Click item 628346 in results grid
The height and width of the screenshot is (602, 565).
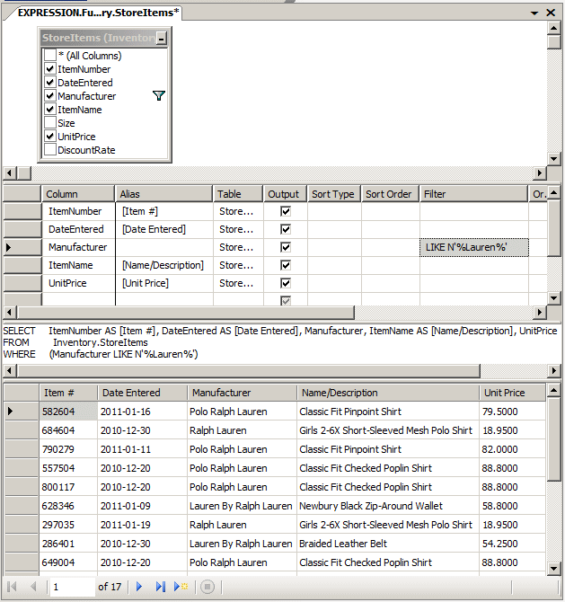pyautogui.click(x=68, y=506)
